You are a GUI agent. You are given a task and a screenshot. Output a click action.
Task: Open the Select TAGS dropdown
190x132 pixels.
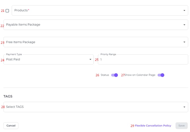(94, 107)
